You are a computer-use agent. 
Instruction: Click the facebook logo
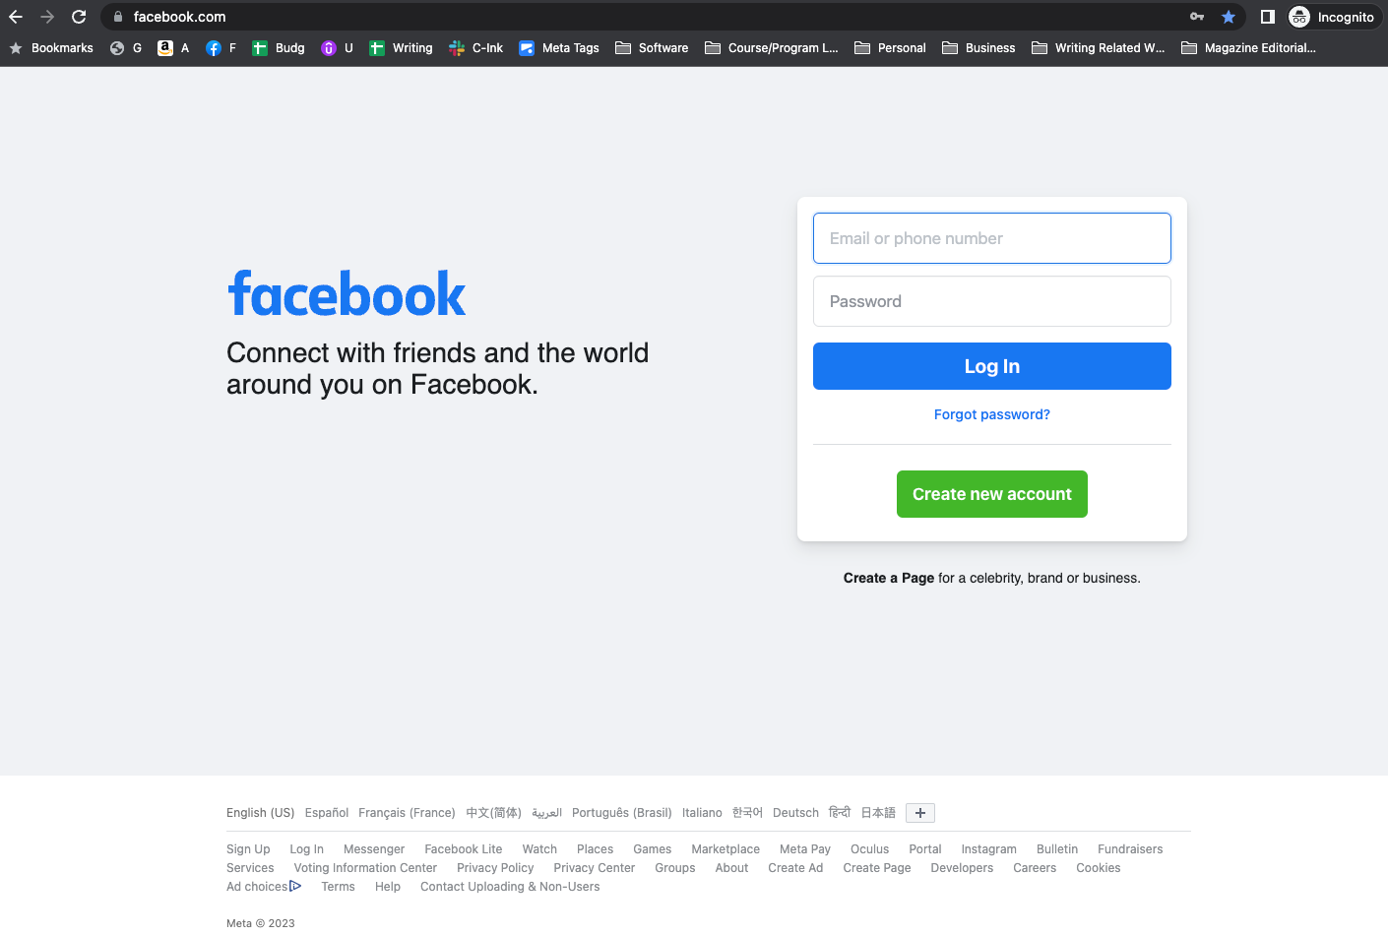coord(347,293)
